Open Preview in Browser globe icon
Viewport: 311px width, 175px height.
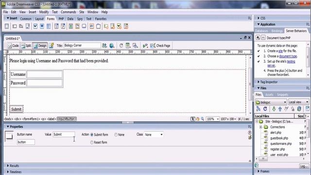[x=112, y=46]
